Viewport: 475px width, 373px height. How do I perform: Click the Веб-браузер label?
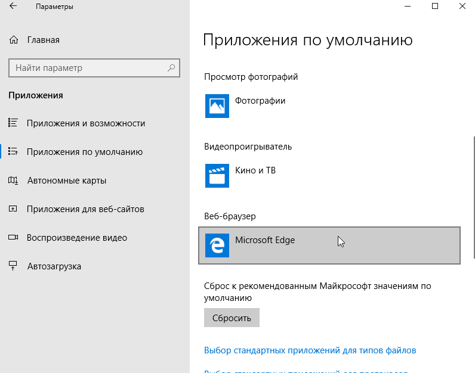[230, 216]
